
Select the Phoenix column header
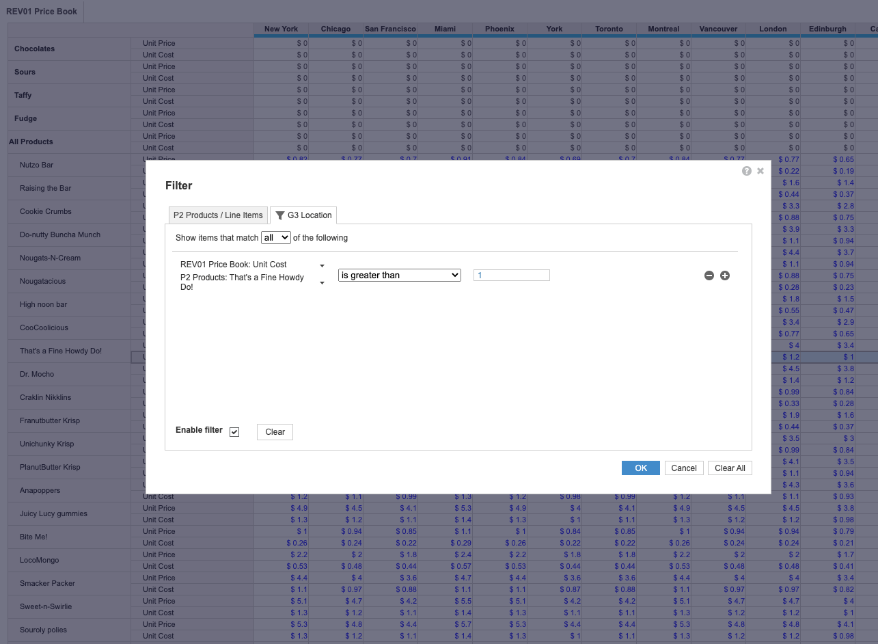pos(499,29)
